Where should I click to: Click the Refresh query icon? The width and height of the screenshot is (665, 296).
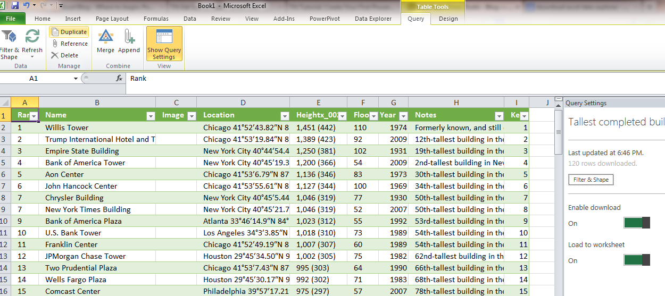(x=32, y=37)
